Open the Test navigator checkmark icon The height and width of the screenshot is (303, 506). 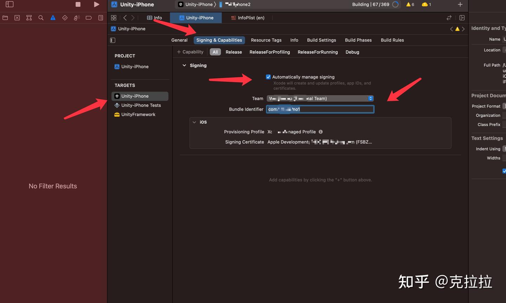[x=65, y=18]
